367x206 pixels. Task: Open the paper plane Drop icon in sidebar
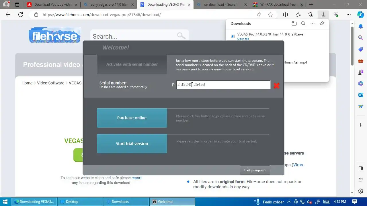tap(361, 106)
